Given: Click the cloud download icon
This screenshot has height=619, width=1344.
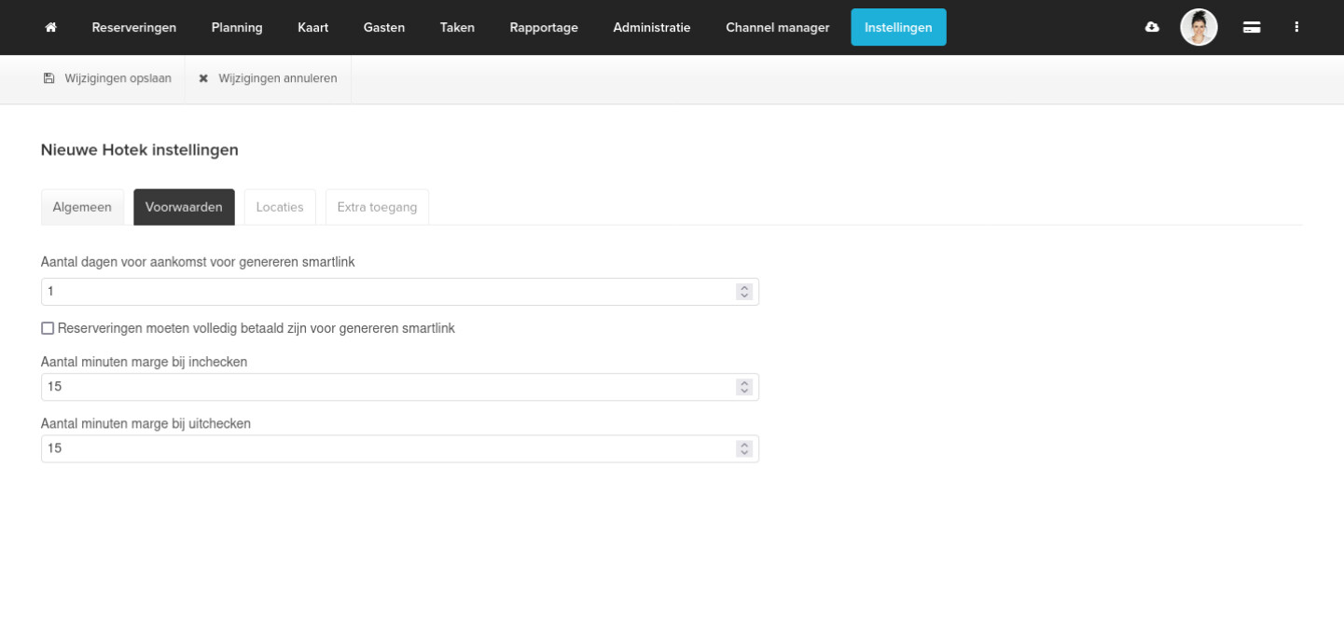Looking at the screenshot, I should (1152, 27).
